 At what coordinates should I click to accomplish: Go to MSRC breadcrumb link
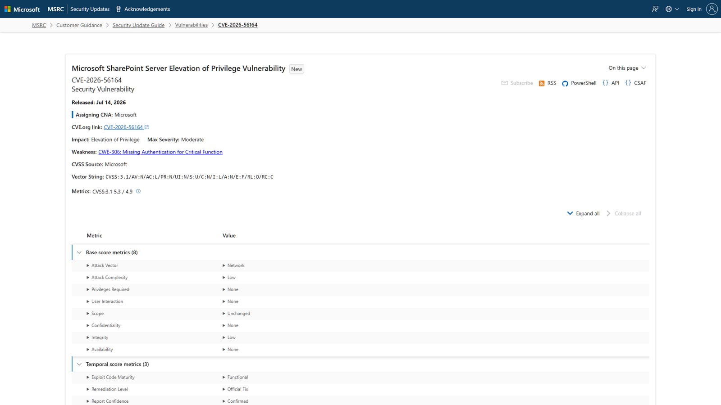(x=39, y=25)
